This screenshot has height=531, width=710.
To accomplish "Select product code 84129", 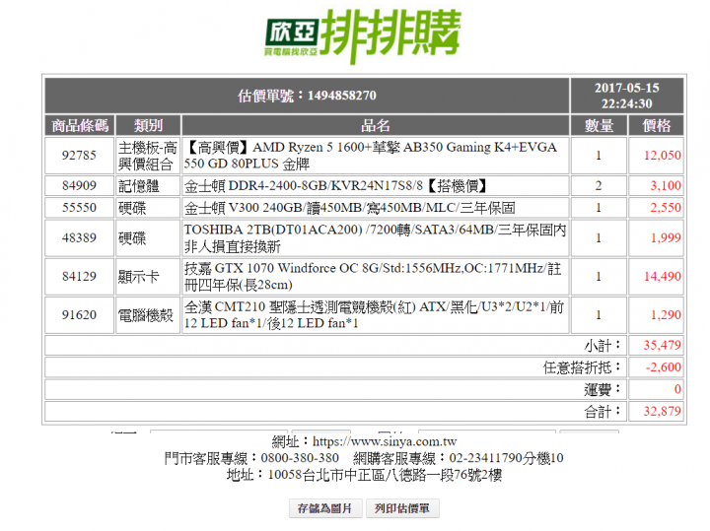I will [79, 277].
